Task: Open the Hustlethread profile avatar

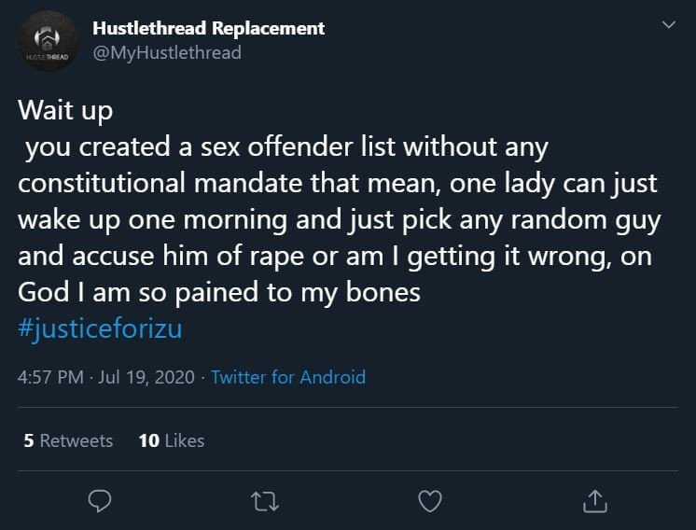Action: click(49, 41)
